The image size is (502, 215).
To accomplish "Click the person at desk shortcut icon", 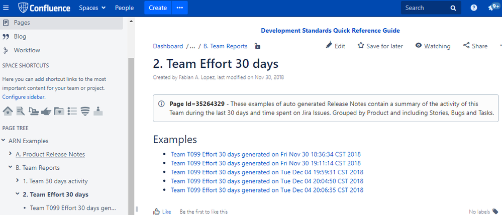I will pyautogui.click(x=98, y=111).
